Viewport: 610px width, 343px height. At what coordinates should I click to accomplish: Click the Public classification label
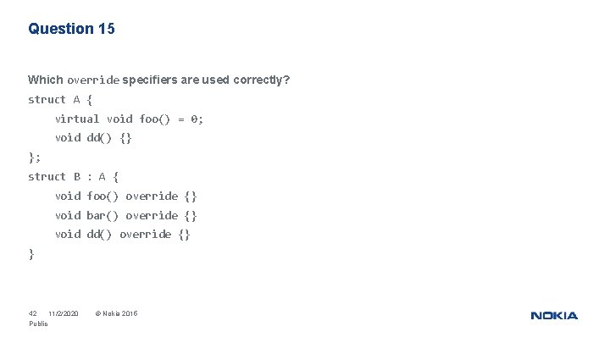point(38,324)
